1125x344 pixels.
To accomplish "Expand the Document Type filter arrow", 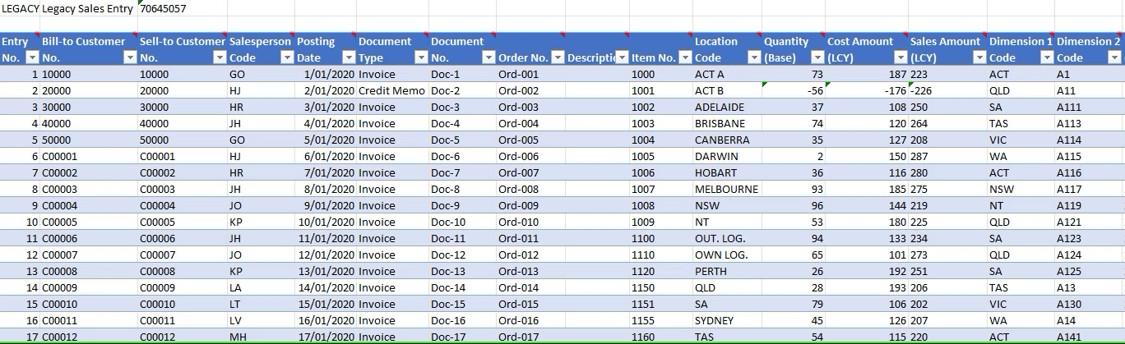I will pos(421,57).
